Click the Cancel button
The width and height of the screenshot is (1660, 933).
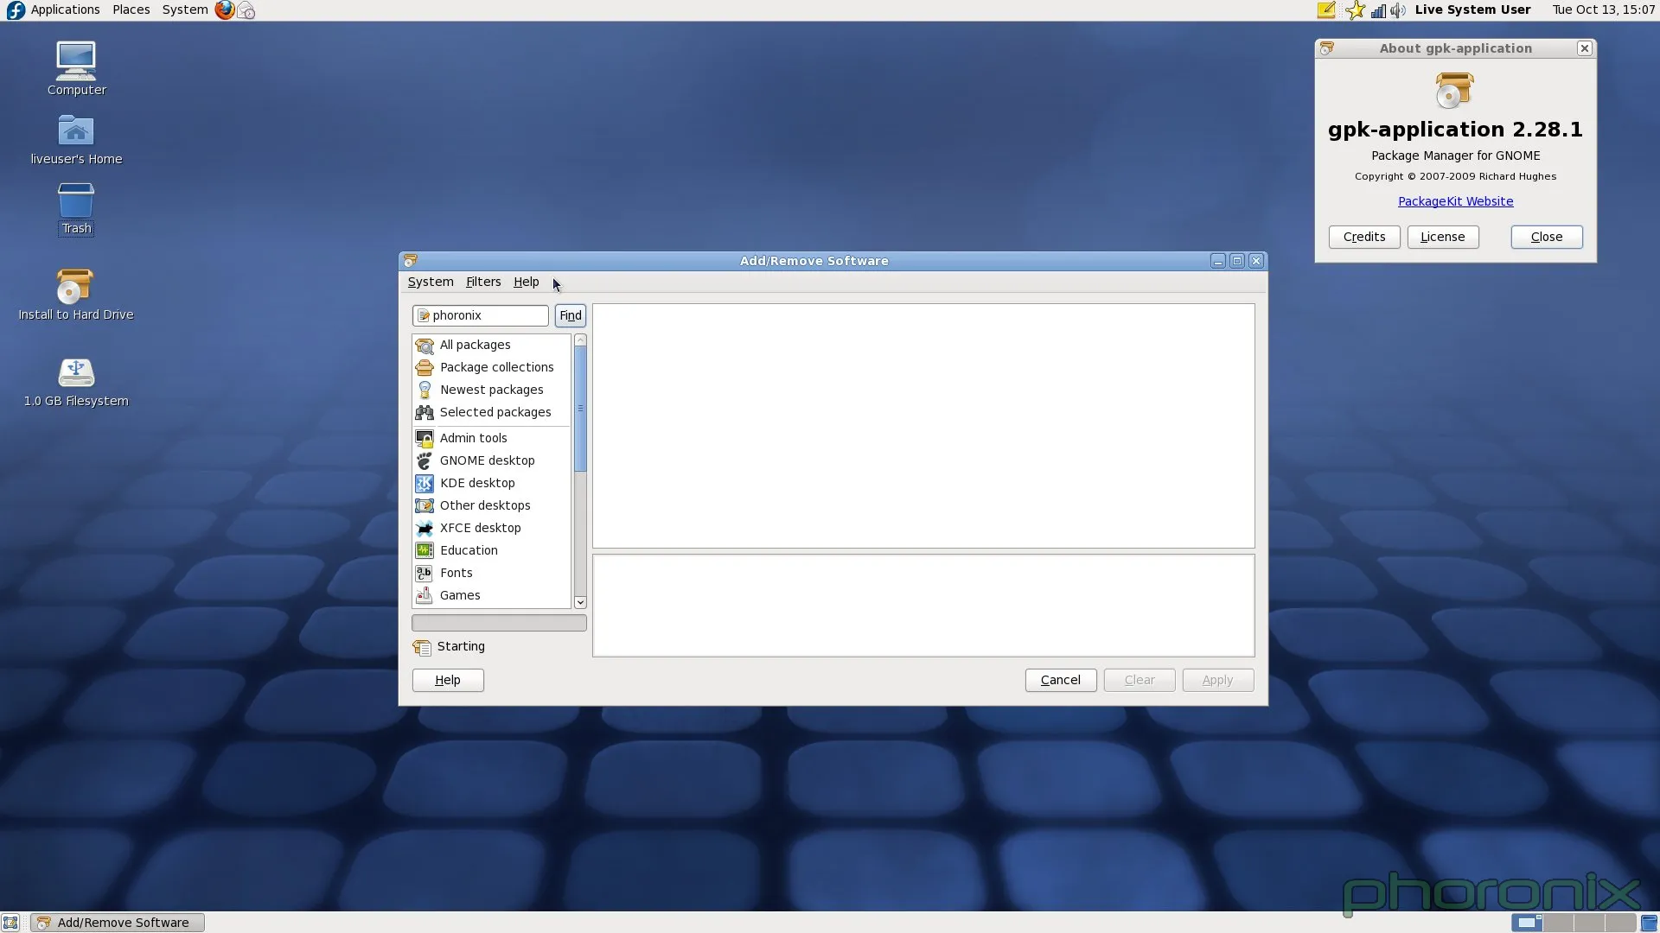click(1061, 681)
